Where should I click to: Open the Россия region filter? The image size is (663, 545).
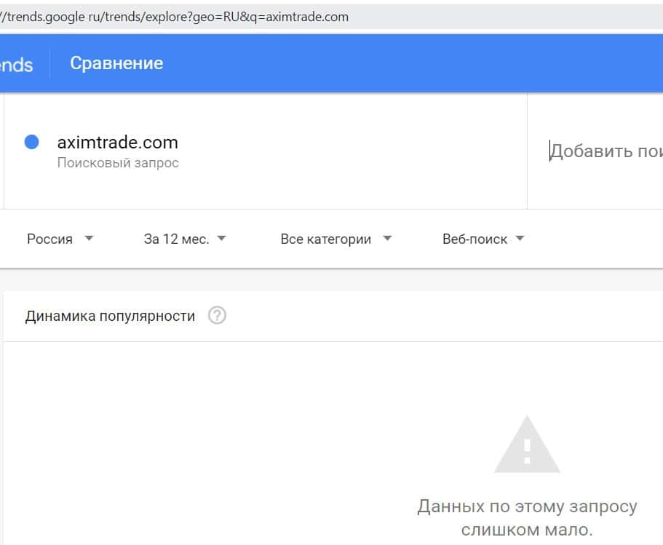click(x=50, y=239)
